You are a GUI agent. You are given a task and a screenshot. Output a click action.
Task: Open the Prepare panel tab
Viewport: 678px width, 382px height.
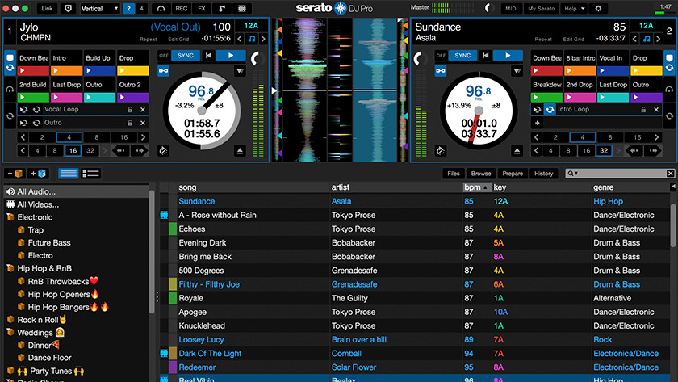[513, 174]
